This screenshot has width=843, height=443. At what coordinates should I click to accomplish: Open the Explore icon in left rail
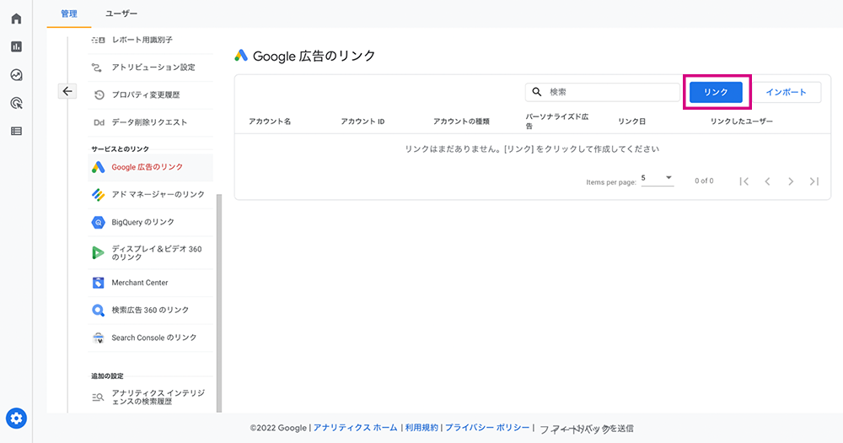click(16, 75)
